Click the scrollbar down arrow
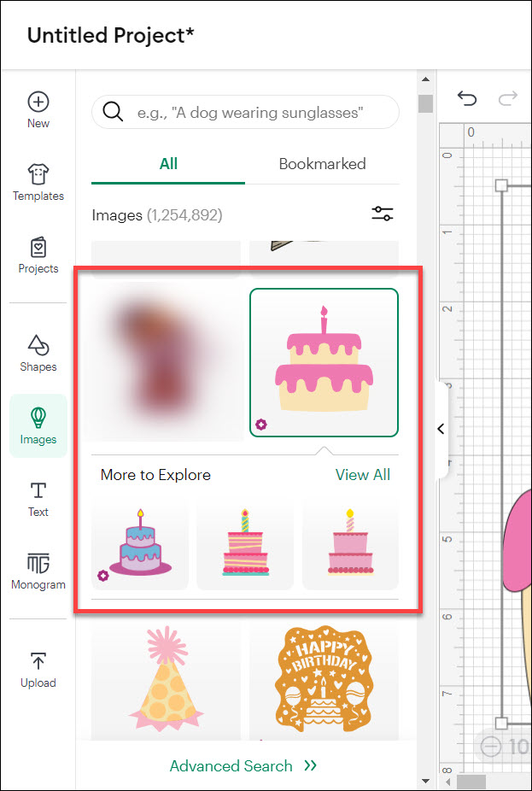Image resolution: width=532 pixels, height=791 pixels. coord(425,782)
